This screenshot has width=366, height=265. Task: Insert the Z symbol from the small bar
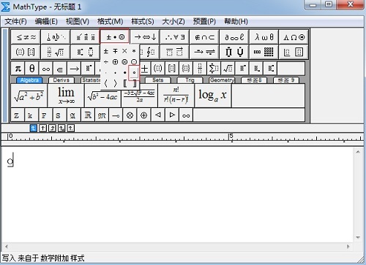tap(17, 115)
